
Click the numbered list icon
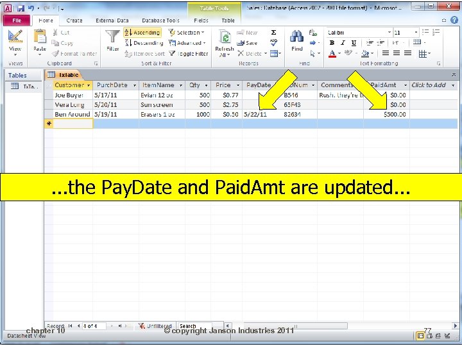click(x=436, y=32)
